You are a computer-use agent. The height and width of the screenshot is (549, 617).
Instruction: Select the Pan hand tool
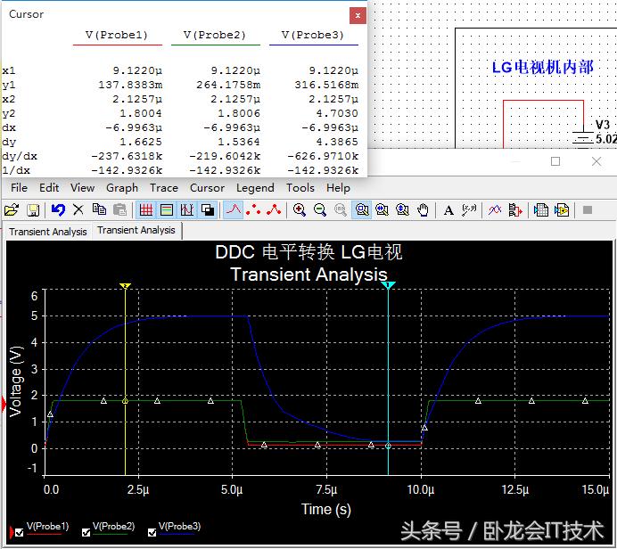[x=423, y=210]
